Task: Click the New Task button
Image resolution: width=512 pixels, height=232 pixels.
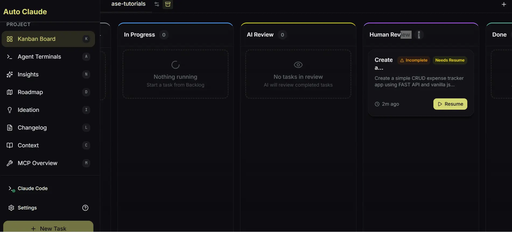Action: pos(48,227)
